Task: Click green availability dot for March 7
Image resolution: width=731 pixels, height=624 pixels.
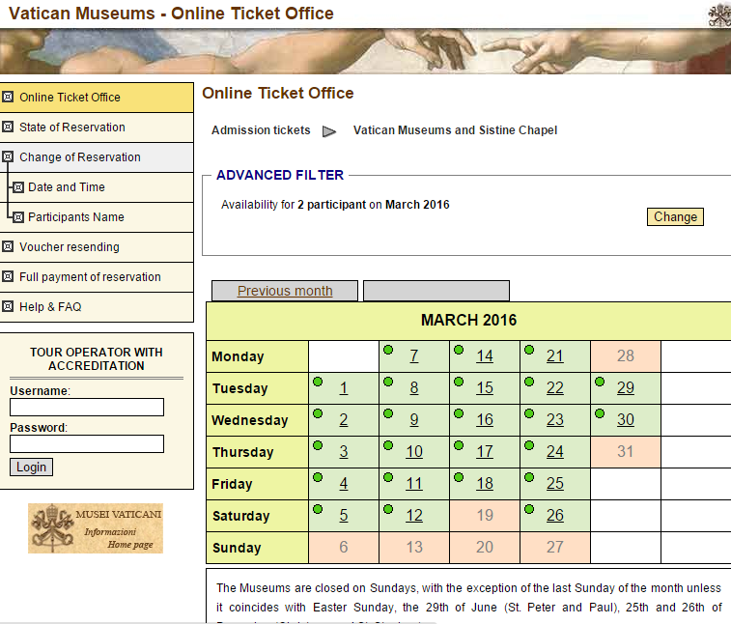Action: [x=388, y=350]
